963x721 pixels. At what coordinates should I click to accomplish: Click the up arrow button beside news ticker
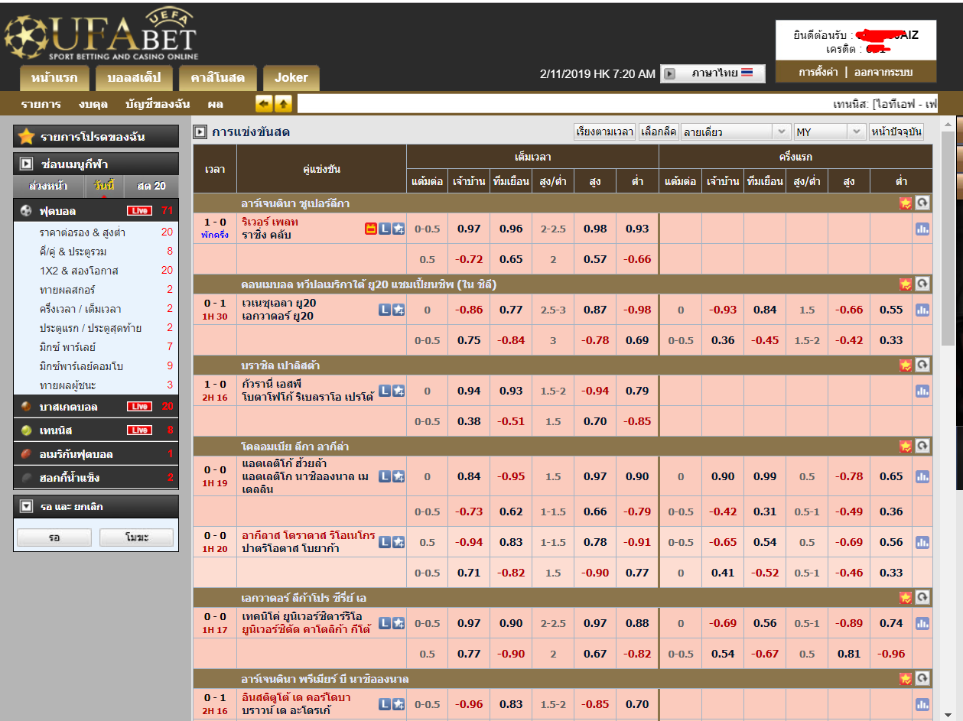(283, 104)
